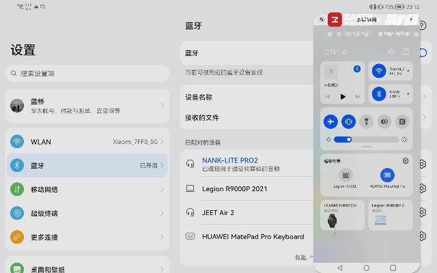437x273 pixels.
Task: Adjust the brightness slider
Action: pos(366,139)
